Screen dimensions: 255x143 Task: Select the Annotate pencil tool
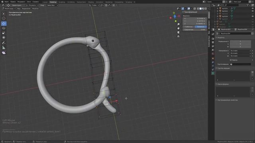coord(4,43)
